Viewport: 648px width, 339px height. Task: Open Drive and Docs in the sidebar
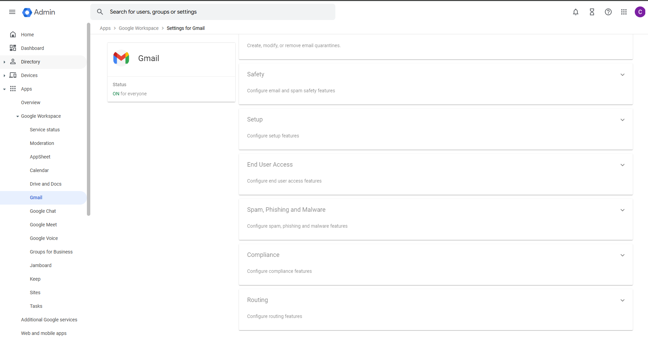(46, 184)
